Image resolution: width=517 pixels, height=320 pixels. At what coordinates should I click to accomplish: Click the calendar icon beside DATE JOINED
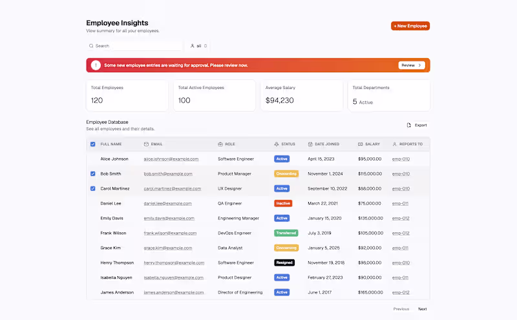(x=310, y=145)
